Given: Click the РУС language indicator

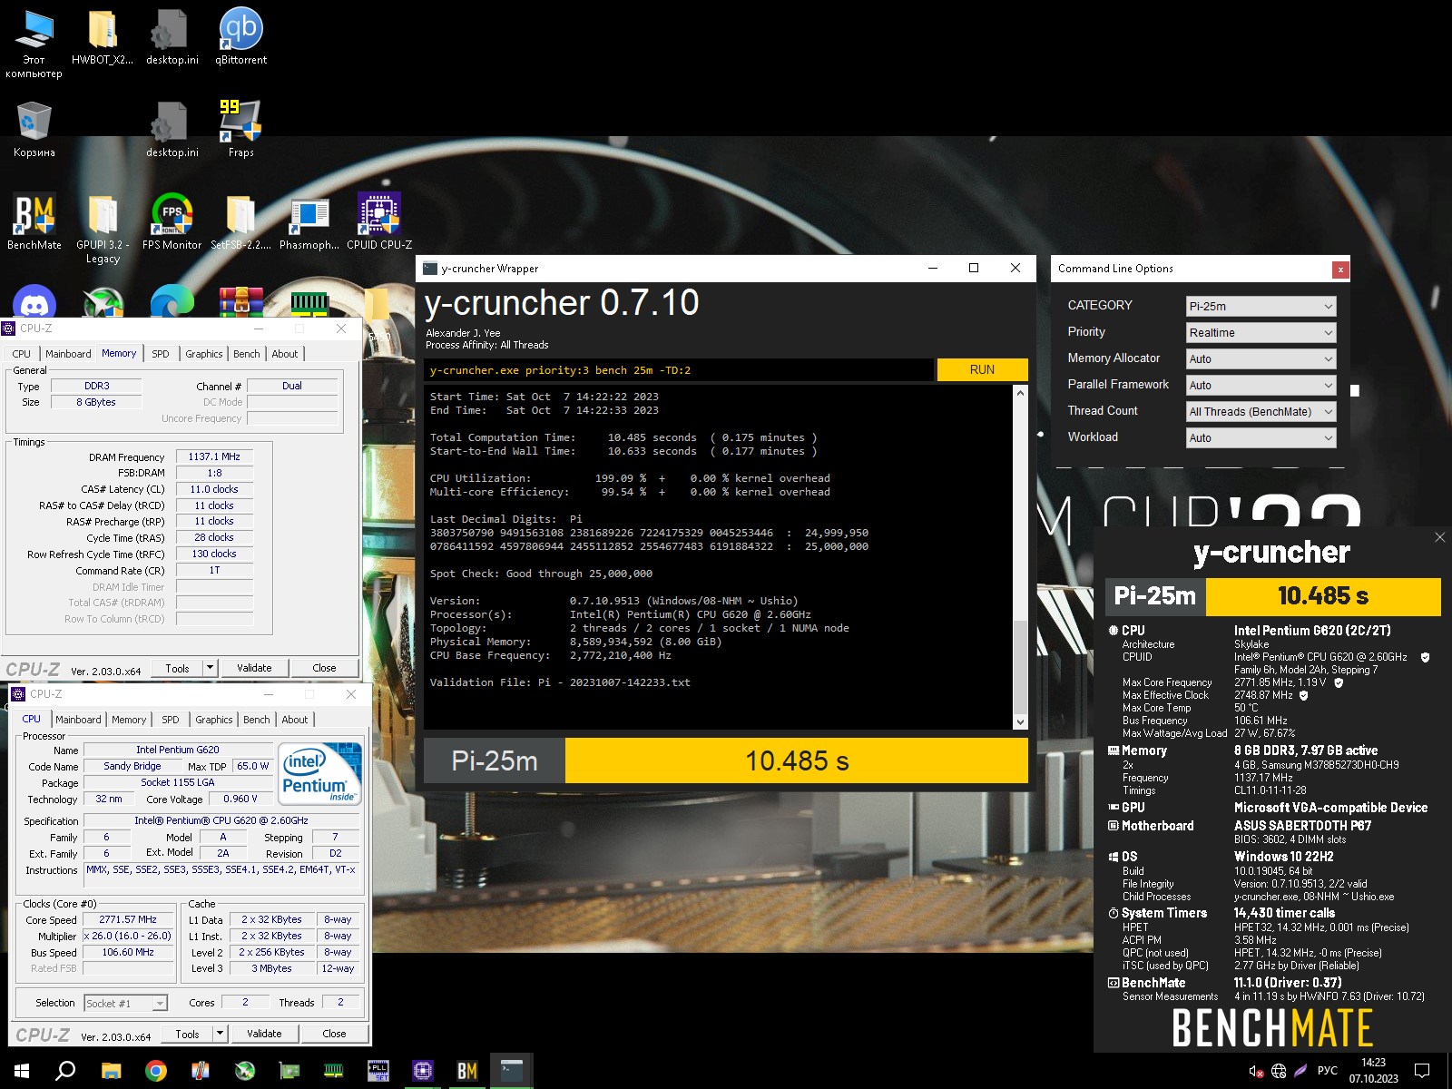Looking at the screenshot, I should click(x=1327, y=1071).
